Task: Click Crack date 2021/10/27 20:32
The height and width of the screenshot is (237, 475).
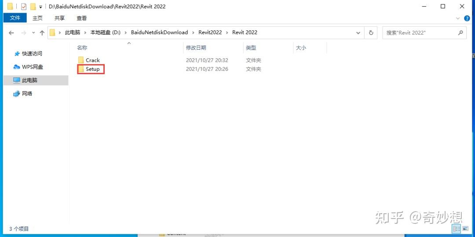Action: tap(207, 60)
